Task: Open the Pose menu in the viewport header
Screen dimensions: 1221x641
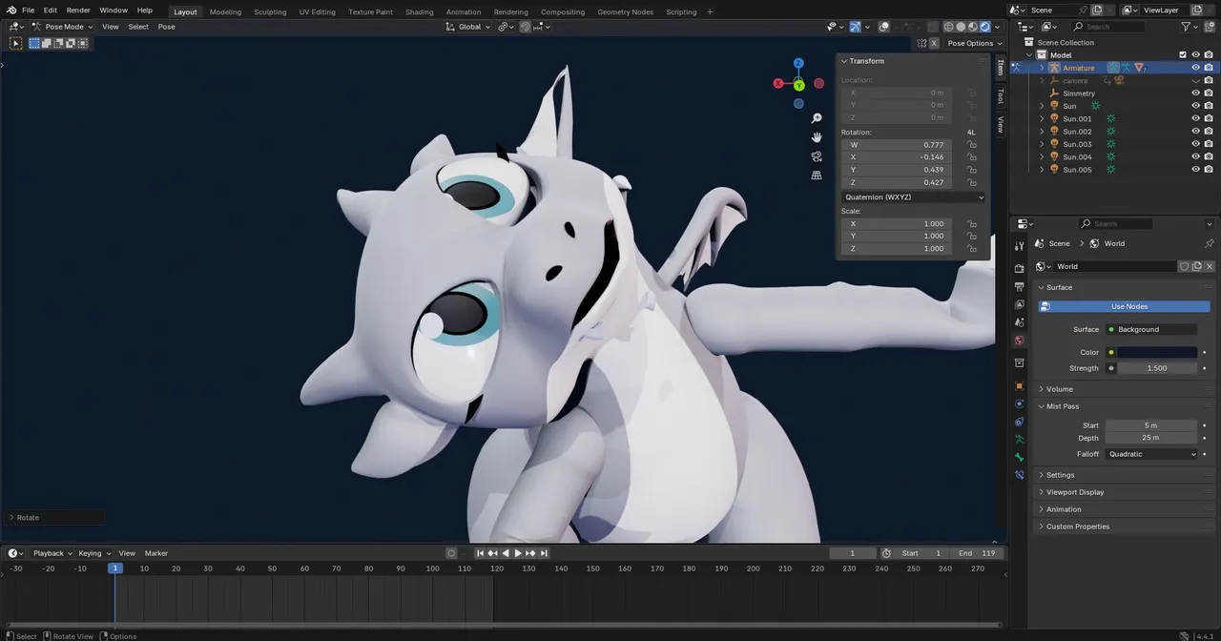Action: 166,27
